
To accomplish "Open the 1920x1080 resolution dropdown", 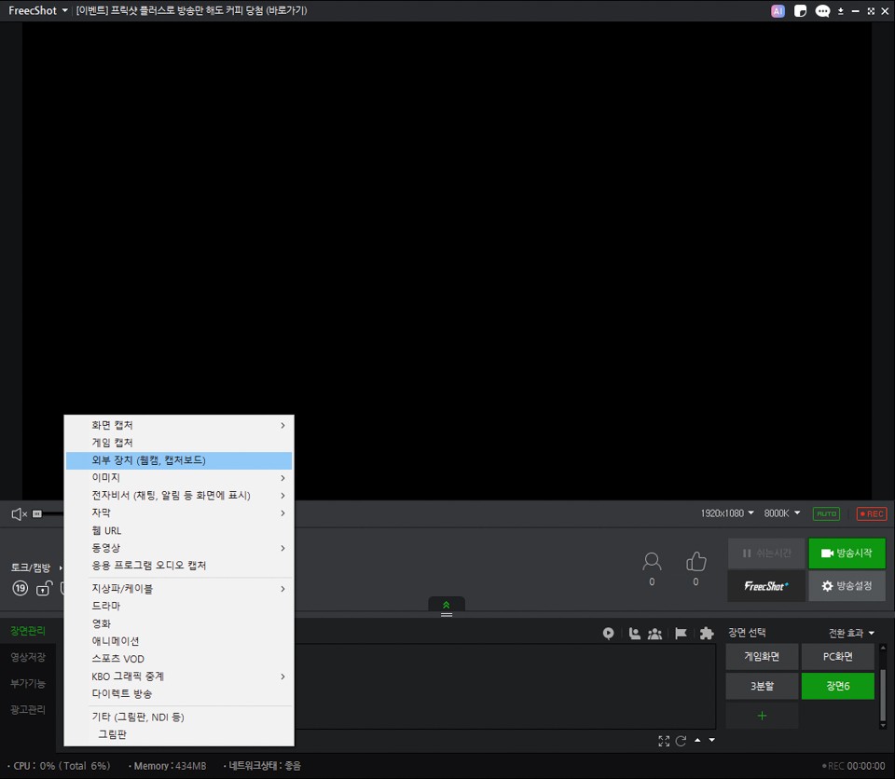I will (727, 513).
